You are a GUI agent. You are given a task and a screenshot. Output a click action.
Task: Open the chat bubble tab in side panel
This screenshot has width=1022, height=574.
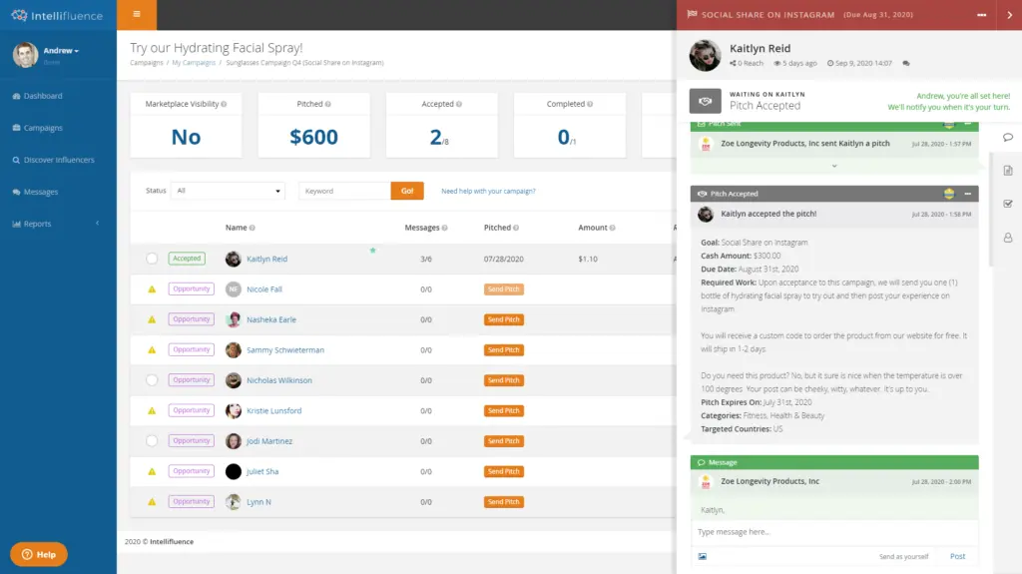(1007, 137)
